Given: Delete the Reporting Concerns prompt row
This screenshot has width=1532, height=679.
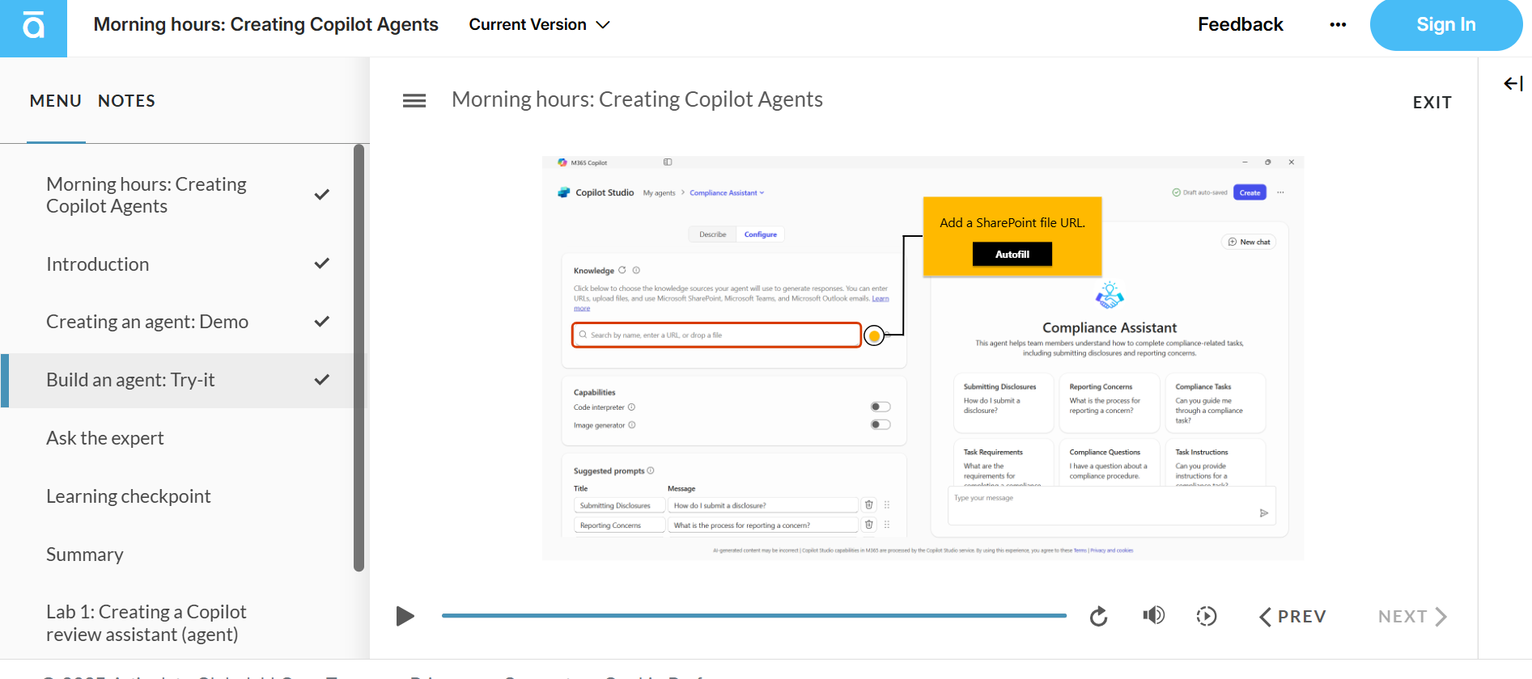Looking at the screenshot, I should [x=868, y=525].
